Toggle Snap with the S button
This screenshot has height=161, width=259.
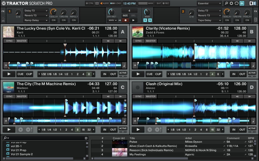pyautogui.click(x=145, y=20)
